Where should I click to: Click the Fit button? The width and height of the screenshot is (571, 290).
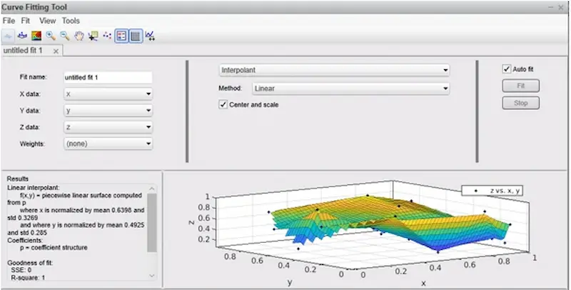coord(521,86)
